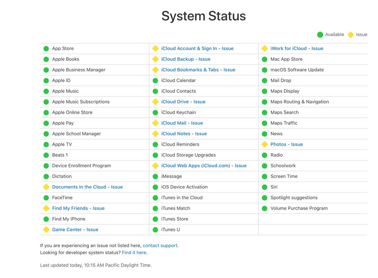Open the iCloud Notes issue link
The height and width of the screenshot is (278, 378).
[x=184, y=134]
